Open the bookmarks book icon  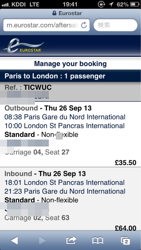(98, 240)
